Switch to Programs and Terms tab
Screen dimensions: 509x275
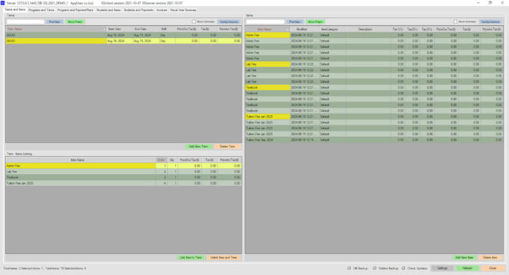point(41,10)
